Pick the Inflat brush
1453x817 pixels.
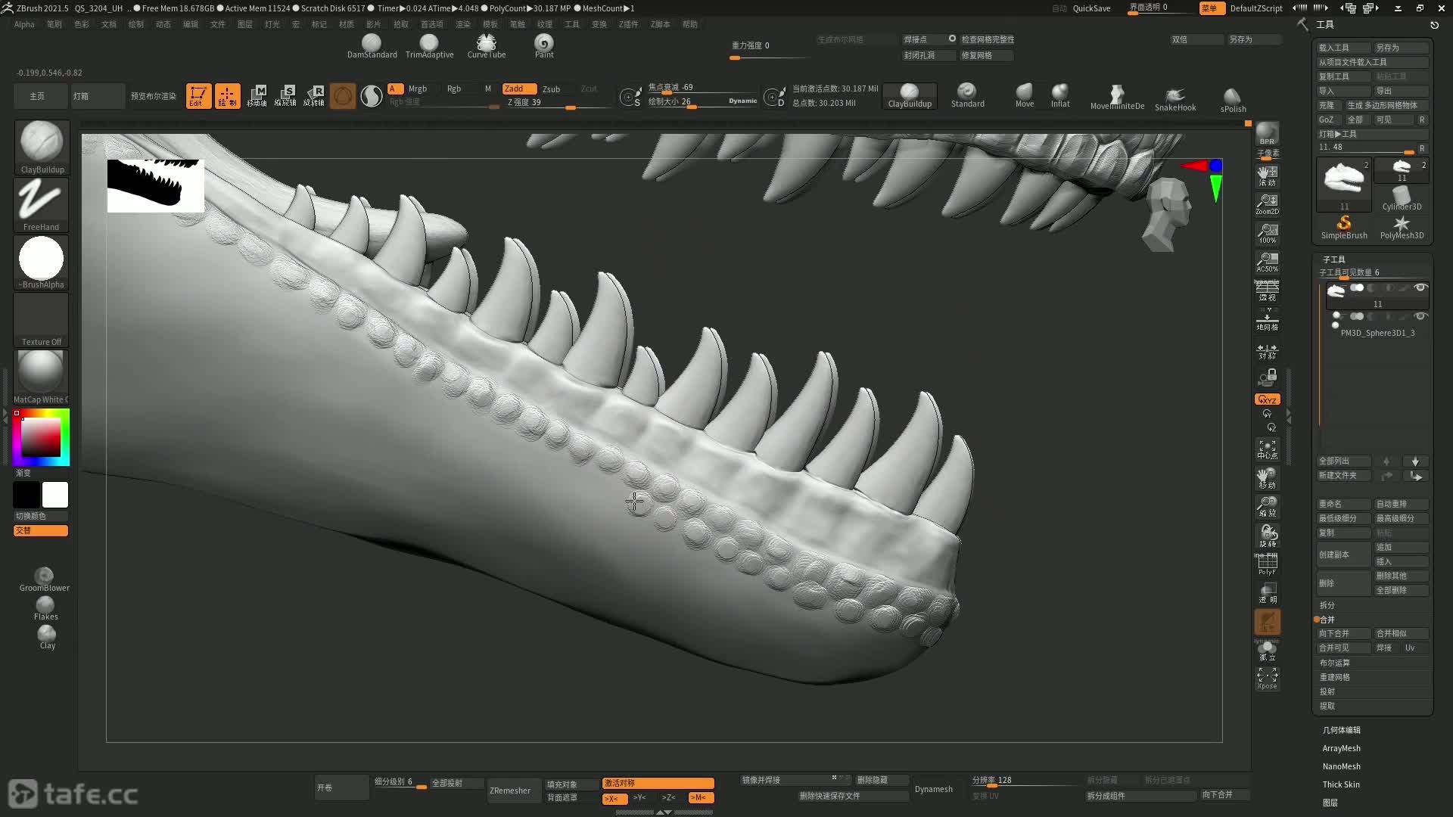tap(1060, 96)
